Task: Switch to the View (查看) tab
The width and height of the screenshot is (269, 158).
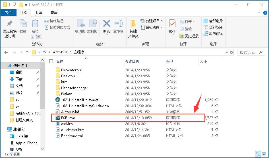Action: pyautogui.click(x=54, y=13)
